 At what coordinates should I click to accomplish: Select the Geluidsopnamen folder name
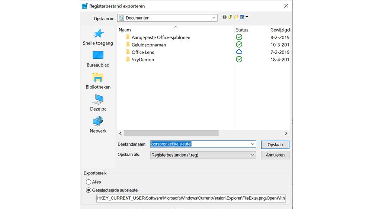tap(149, 45)
